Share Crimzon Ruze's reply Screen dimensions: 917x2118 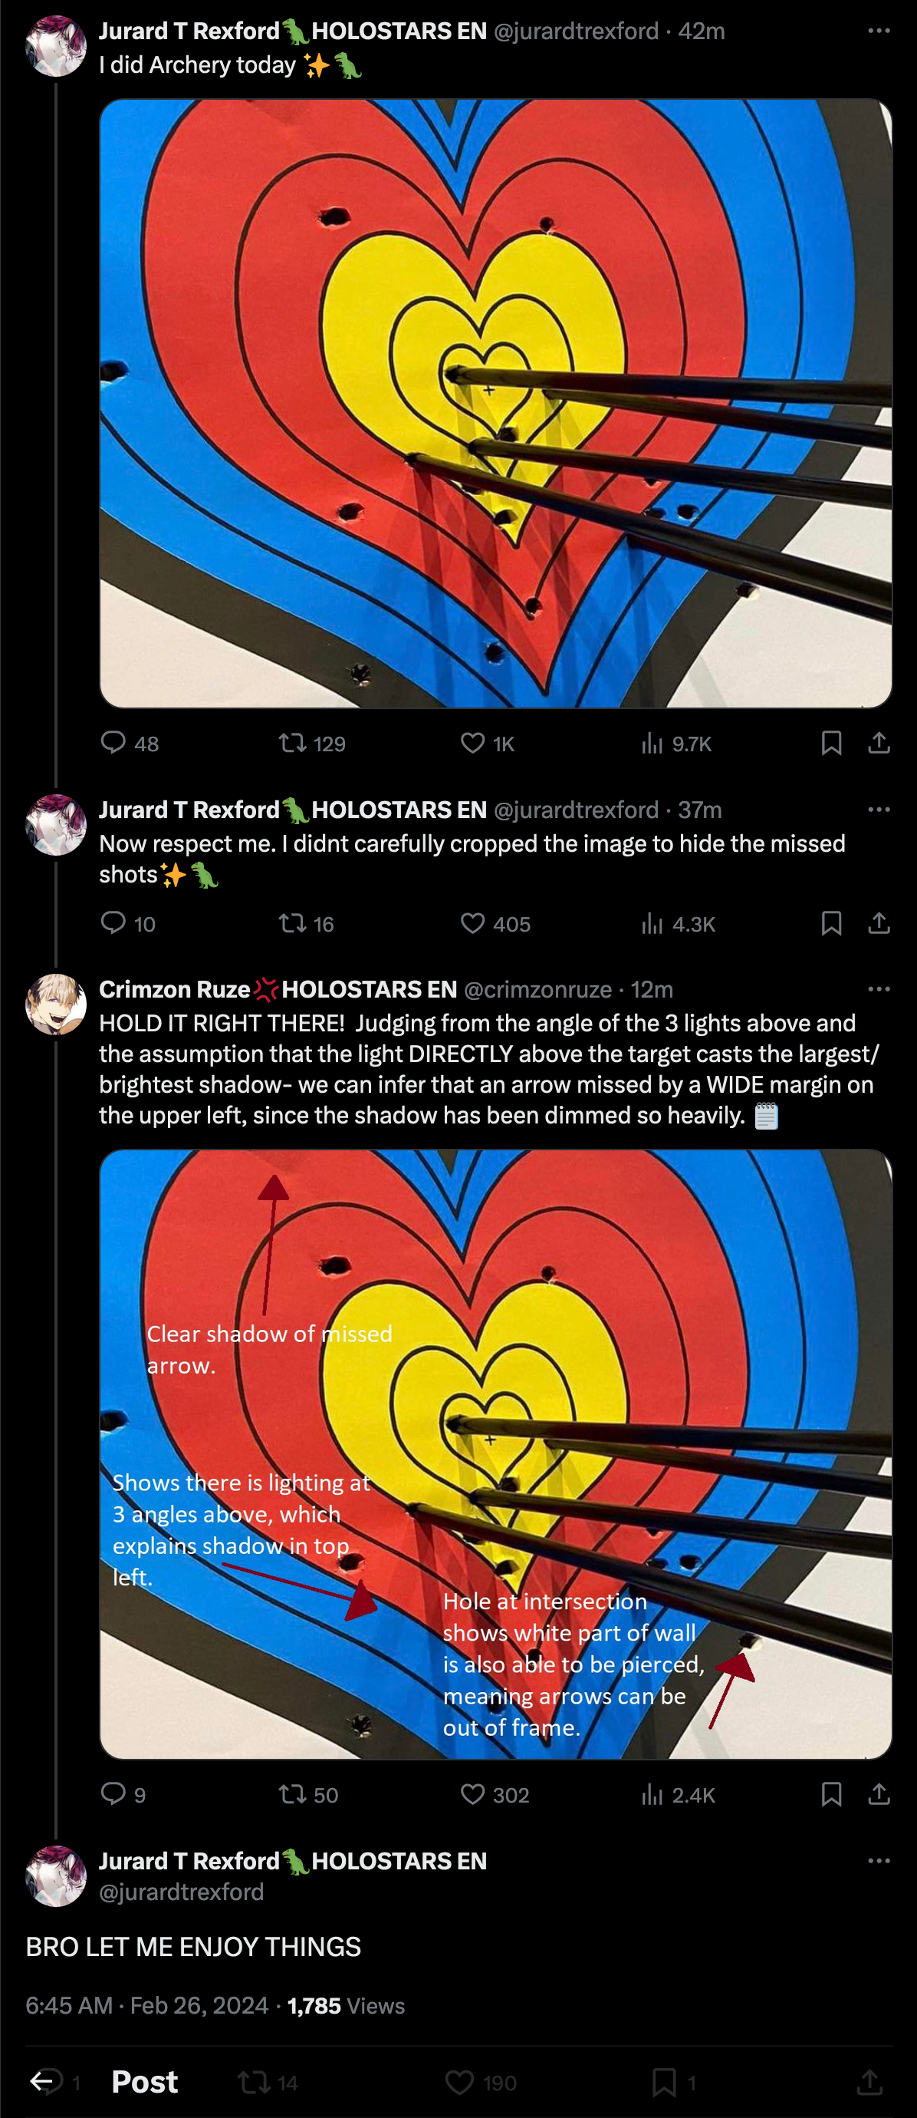879,1794
